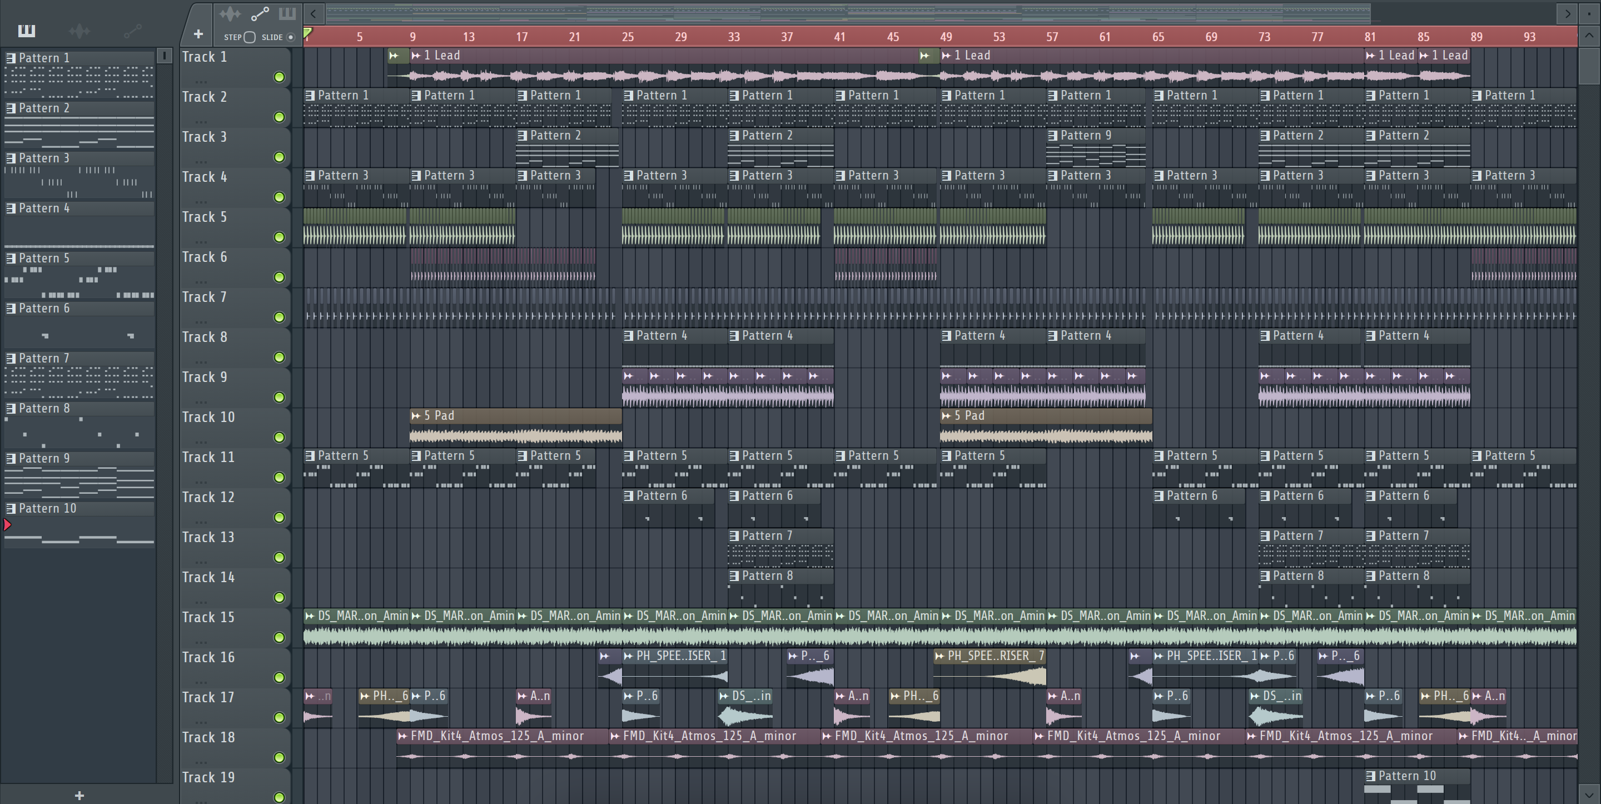Select the Track 12 header label
Viewport: 1601px width, 804px height.
(x=208, y=497)
